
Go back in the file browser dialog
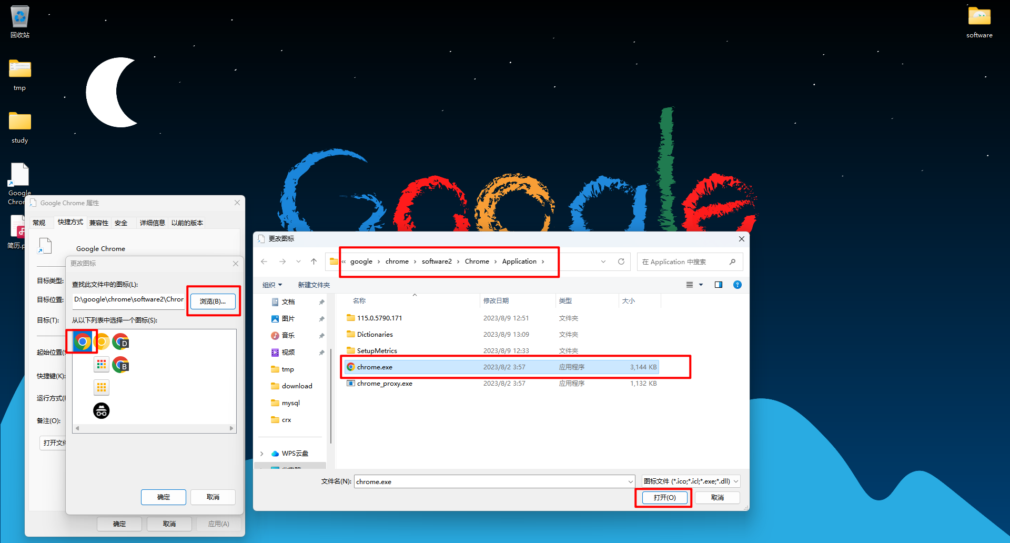pyautogui.click(x=264, y=262)
